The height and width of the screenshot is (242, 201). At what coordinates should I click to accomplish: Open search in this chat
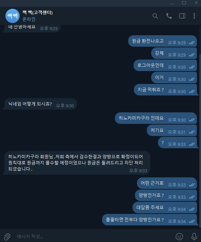(155, 16)
